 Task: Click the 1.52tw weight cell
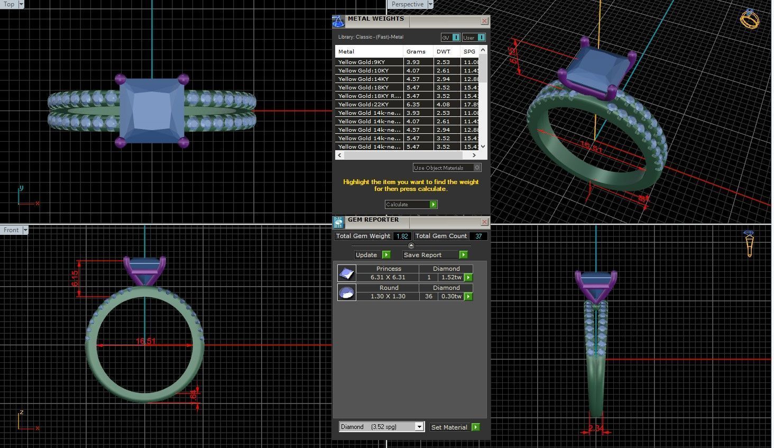451,277
